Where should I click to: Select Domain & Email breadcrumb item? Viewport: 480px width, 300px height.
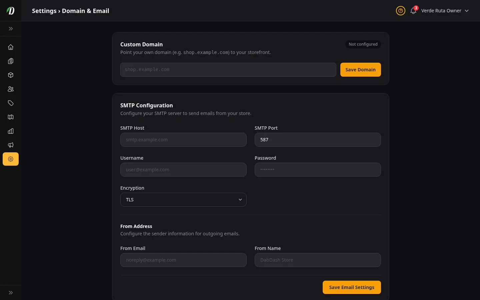[x=85, y=11]
